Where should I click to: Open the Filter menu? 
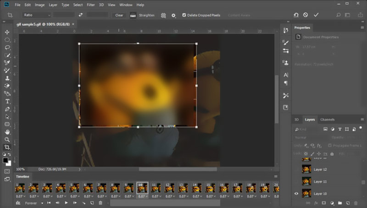coord(90,5)
